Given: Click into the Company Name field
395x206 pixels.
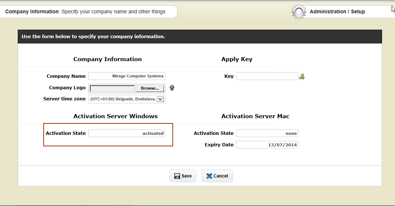Looking at the screenshot, I should (x=127, y=76).
